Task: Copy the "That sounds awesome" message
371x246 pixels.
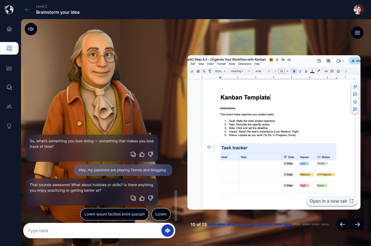Action: click(x=133, y=198)
